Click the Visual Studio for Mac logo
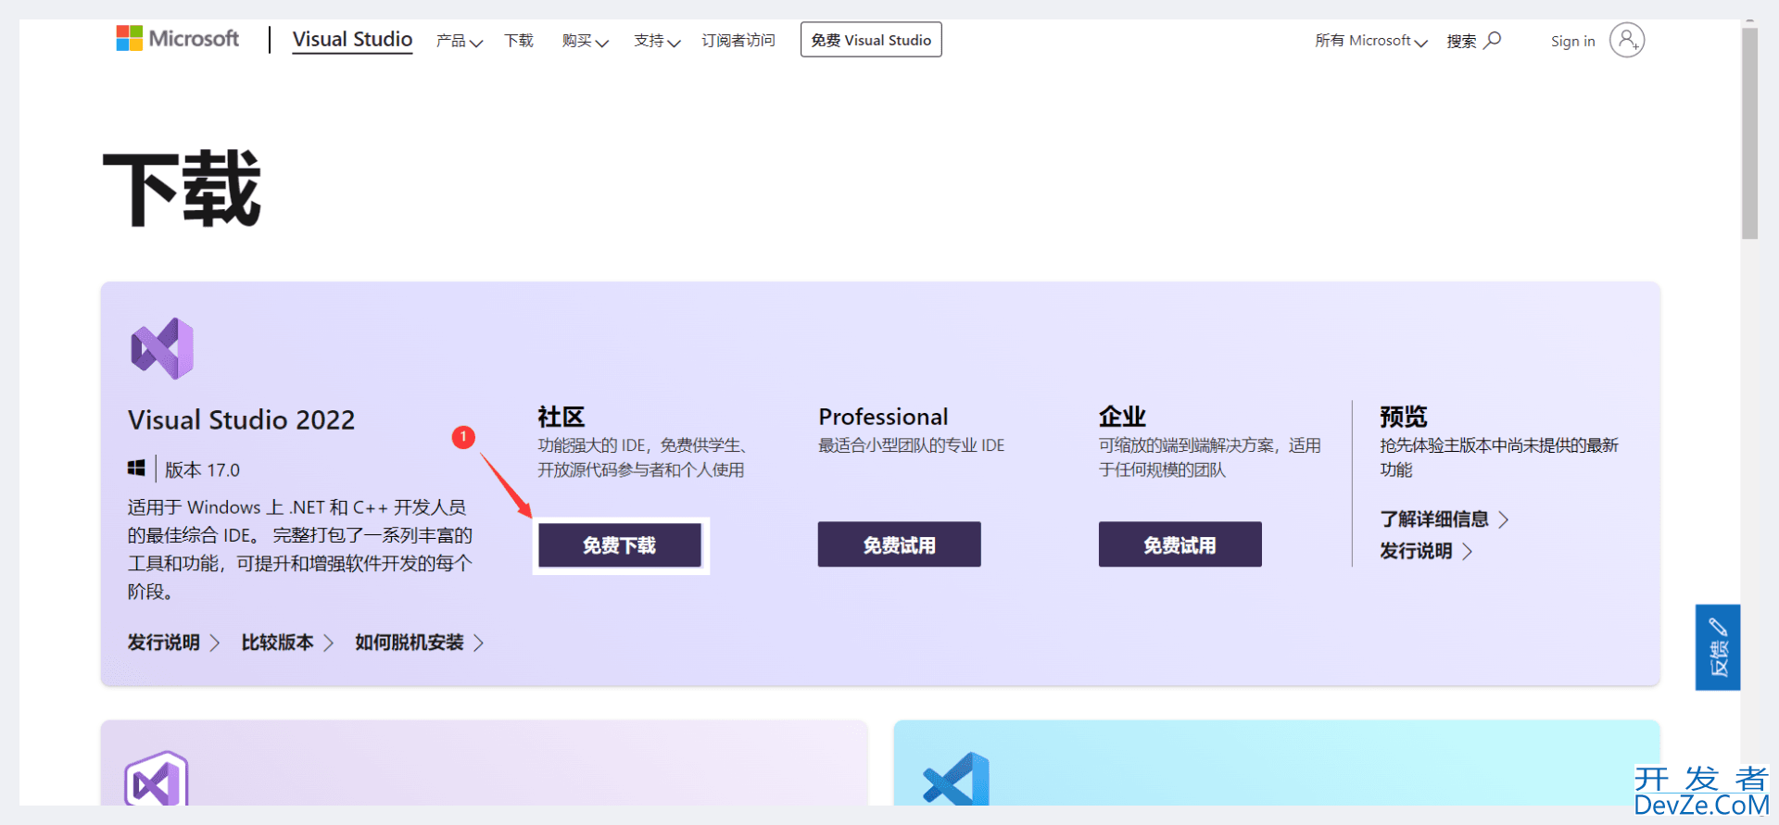1779x825 pixels. (157, 780)
